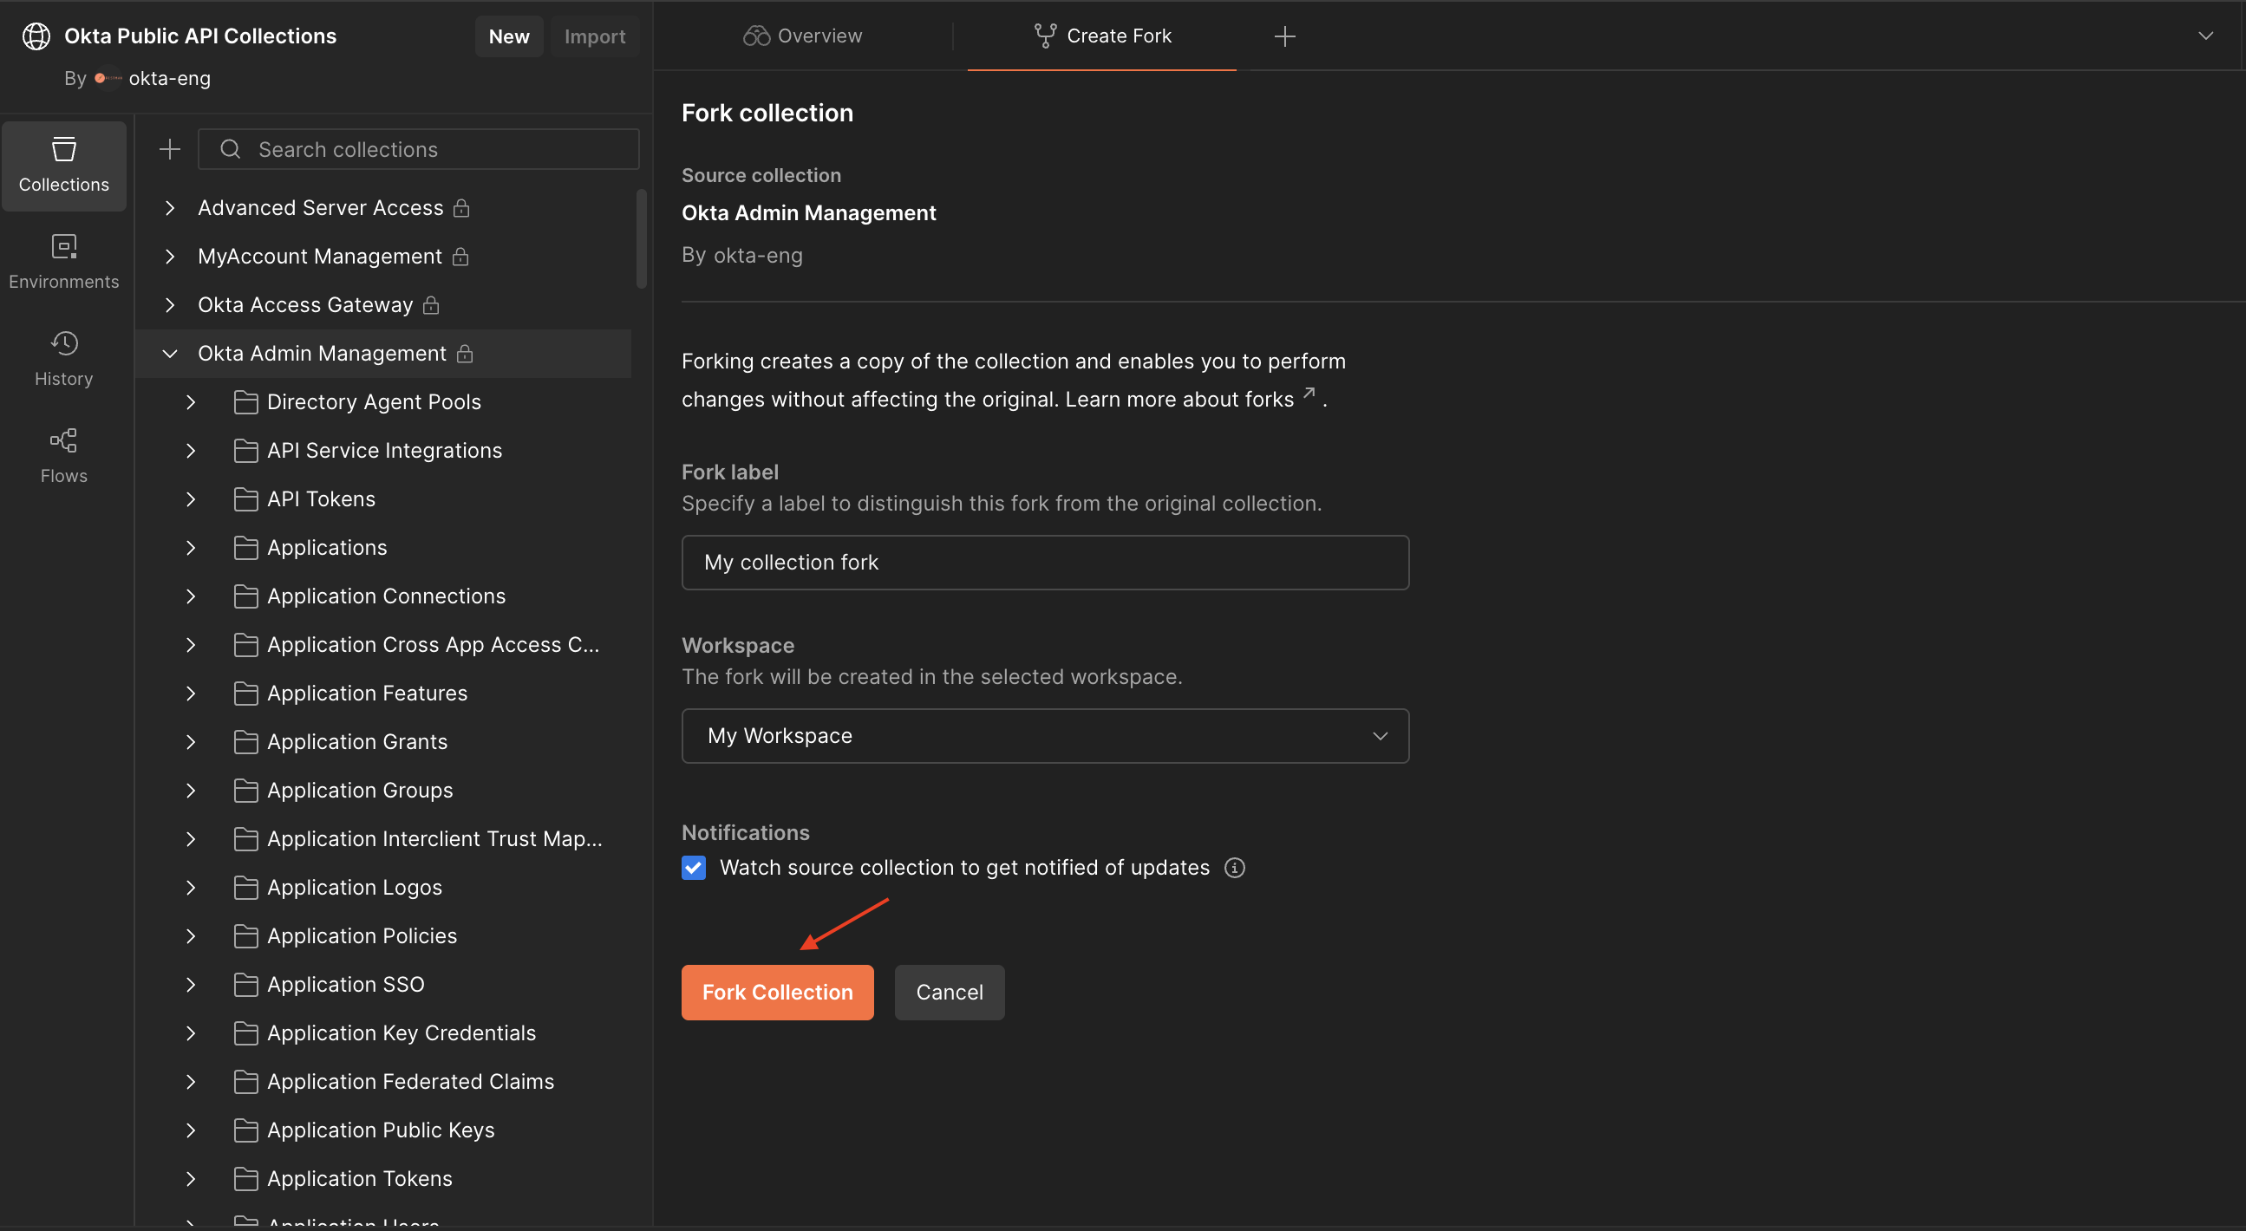
Task: Click the Fork label input field
Action: pos(1045,563)
